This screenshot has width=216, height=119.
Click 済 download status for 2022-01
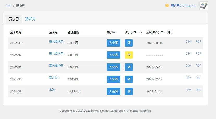[x=129, y=67]
